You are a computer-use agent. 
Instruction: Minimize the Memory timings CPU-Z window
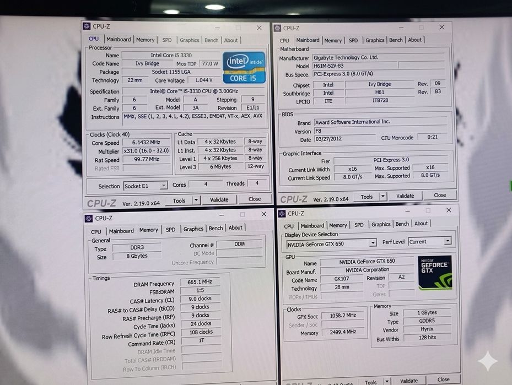click(x=222, y=215)
